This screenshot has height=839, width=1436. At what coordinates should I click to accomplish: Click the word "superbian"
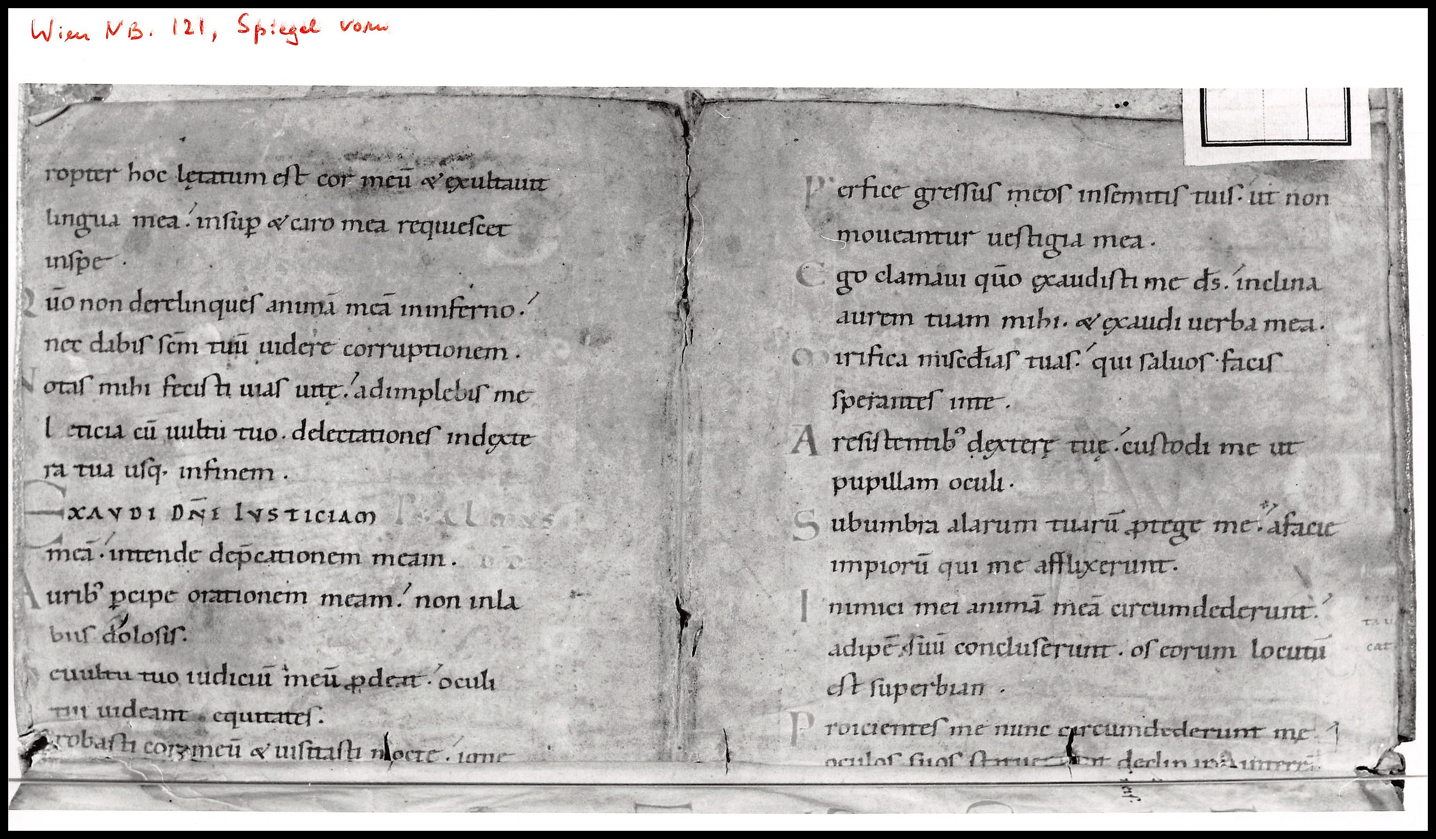coord(927,688)
